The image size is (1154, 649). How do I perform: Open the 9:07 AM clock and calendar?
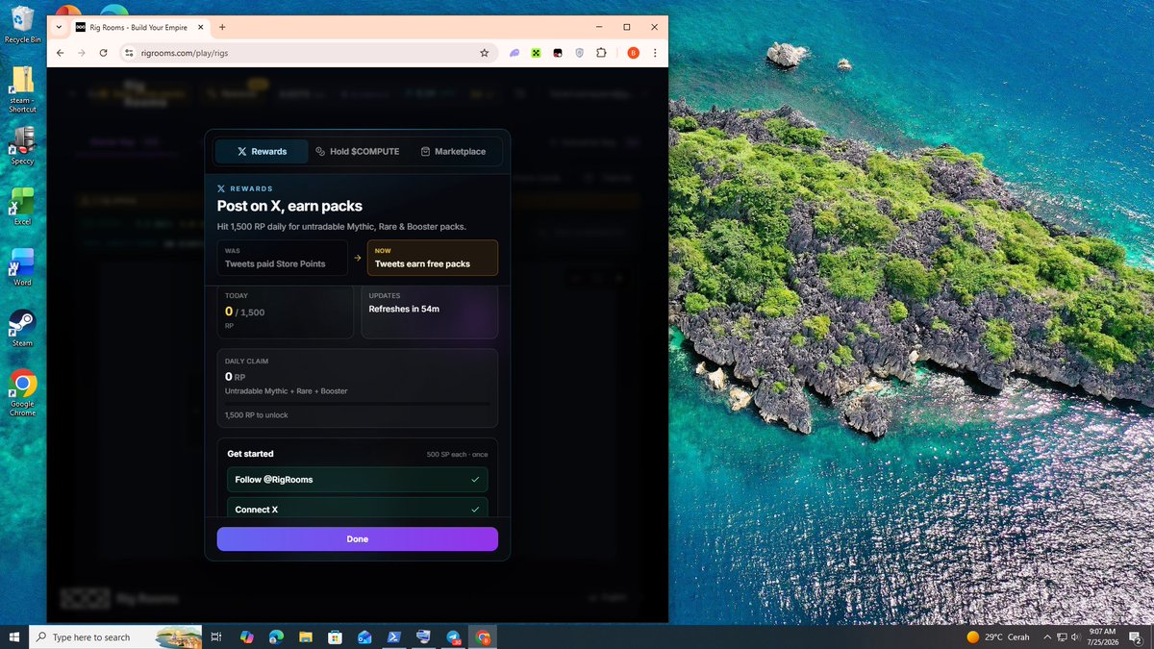coord(1103,637)
